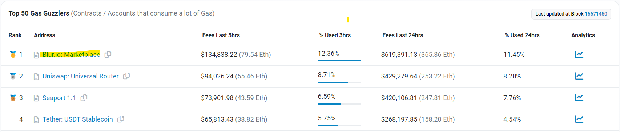The image size is (620, 132).
Task: Copy the Seaport 1.1 address
Action: point(84,98)
